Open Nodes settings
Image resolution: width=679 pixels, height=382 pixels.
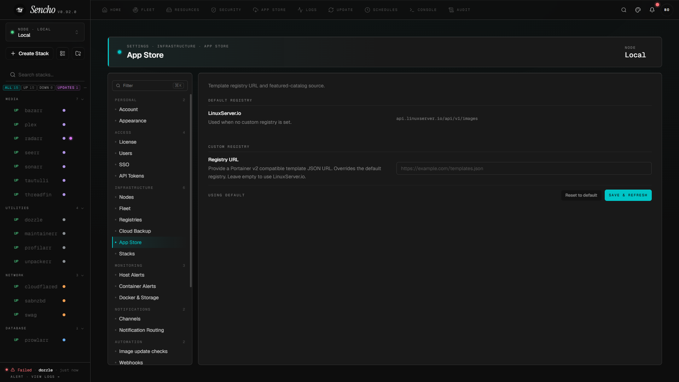pyautogui.click(x=150, y=197)
